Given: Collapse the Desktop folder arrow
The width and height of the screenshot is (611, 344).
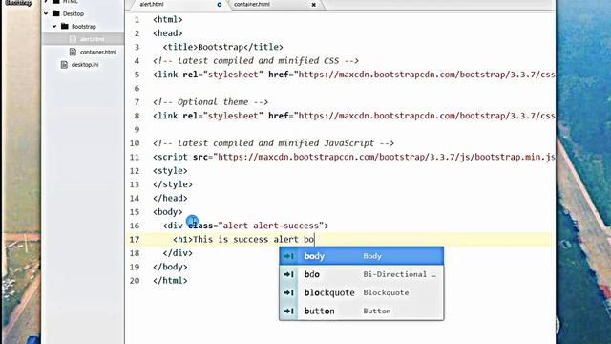Looking at the screenshot, I should point(46,13).
